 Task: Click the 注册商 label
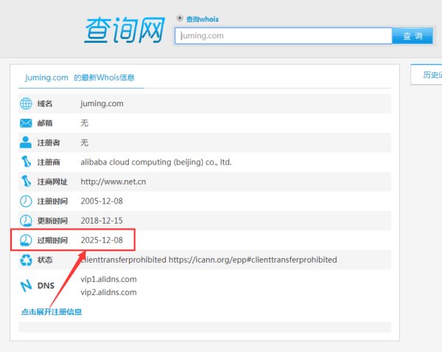click(49, 162)
